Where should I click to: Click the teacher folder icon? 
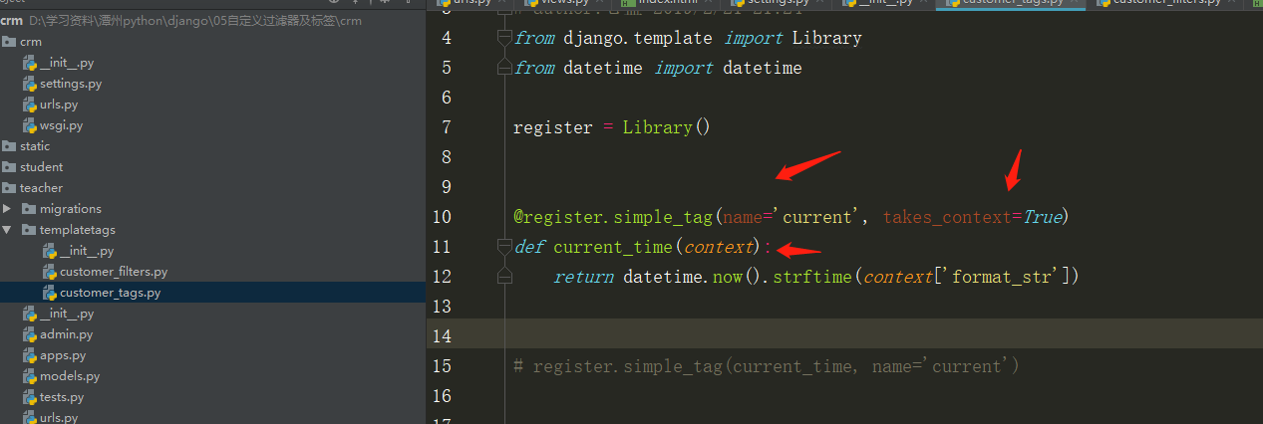coord(10,188)
